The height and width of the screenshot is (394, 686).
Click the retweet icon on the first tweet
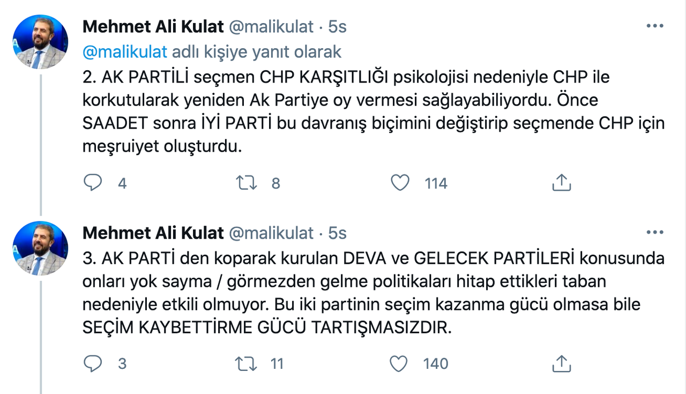tap(248, 183)
